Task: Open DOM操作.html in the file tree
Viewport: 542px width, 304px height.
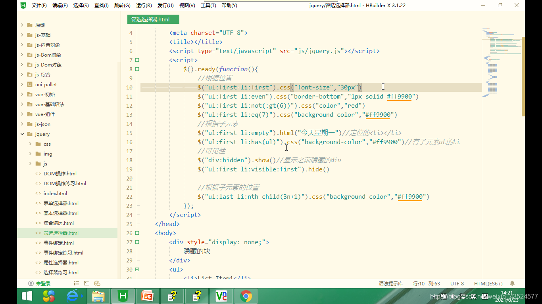Action: pos(60,173)
